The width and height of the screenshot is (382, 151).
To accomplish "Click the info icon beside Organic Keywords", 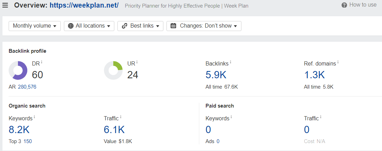I will click(x=34, y=117).
